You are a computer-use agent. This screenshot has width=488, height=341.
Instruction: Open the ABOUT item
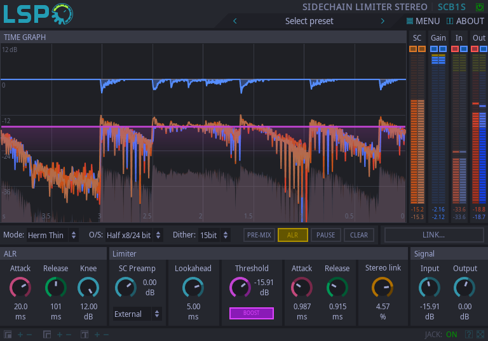click(x=465, y=21)
